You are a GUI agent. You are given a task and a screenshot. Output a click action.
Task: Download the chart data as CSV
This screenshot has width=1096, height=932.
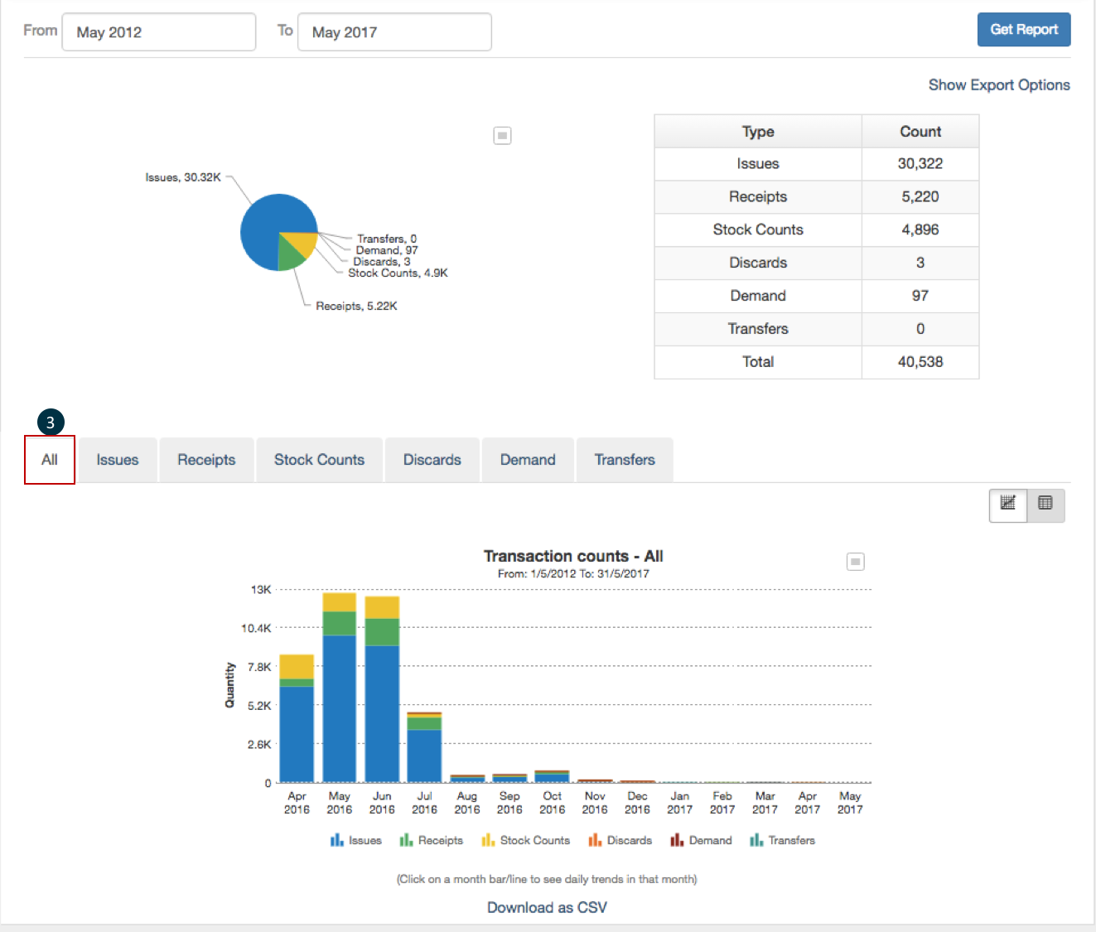point(547,907)
